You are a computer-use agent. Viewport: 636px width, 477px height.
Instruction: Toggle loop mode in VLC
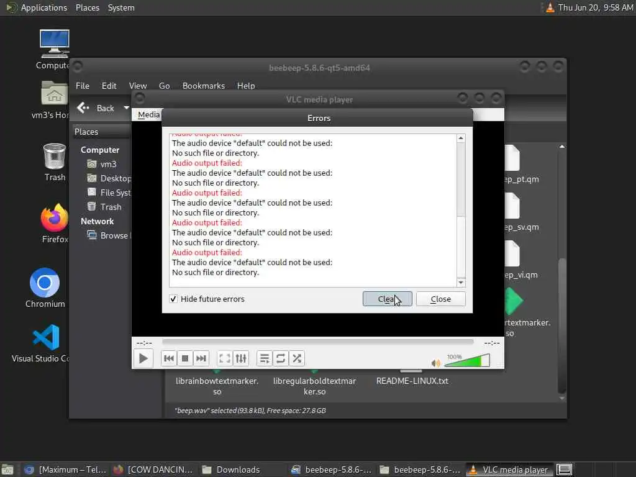click(281, 358)
